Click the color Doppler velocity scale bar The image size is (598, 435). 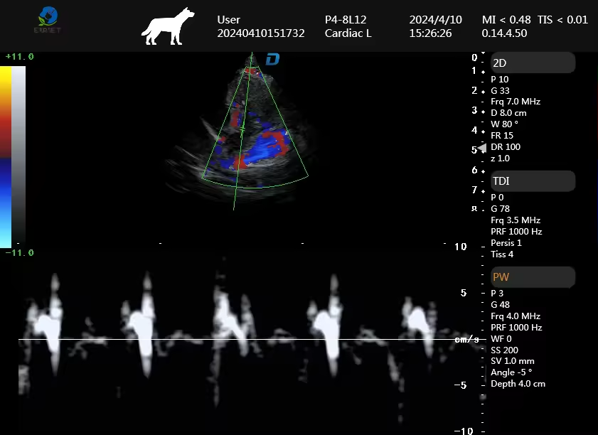pyautogui.click(x=6, y=156)
